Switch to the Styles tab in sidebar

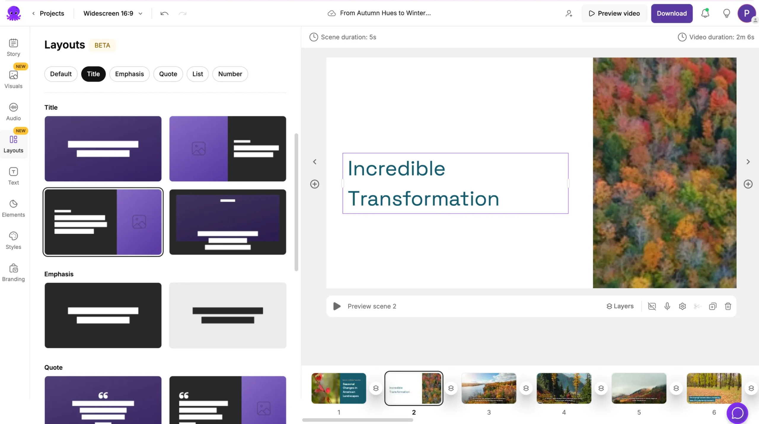(x=13, y=240)
